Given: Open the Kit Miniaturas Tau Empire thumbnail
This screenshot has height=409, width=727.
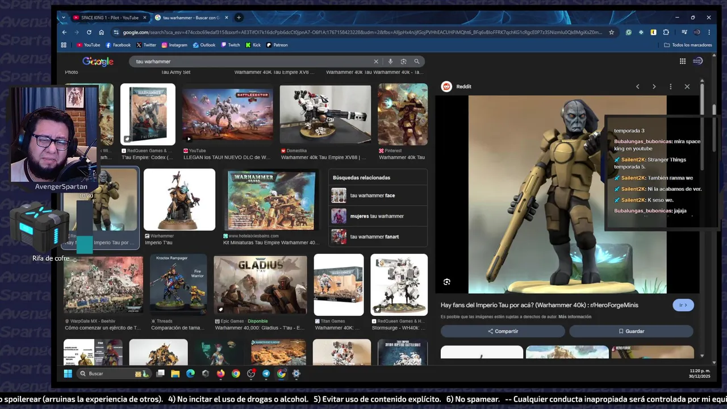Looking at the screenshot, I should tap(271, 201).
